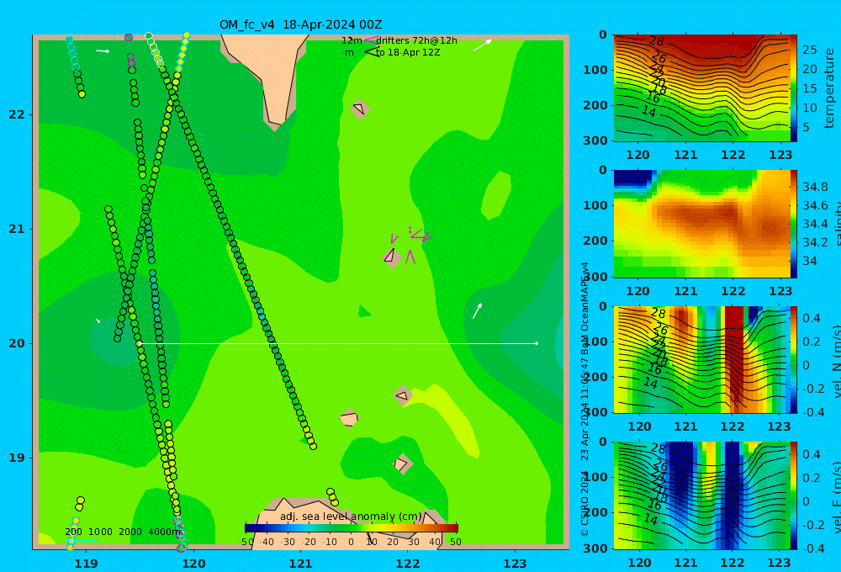Click the island marker near 19.35N 121.45E
This screenshot has height=572, width=841.
click(349, 417)
